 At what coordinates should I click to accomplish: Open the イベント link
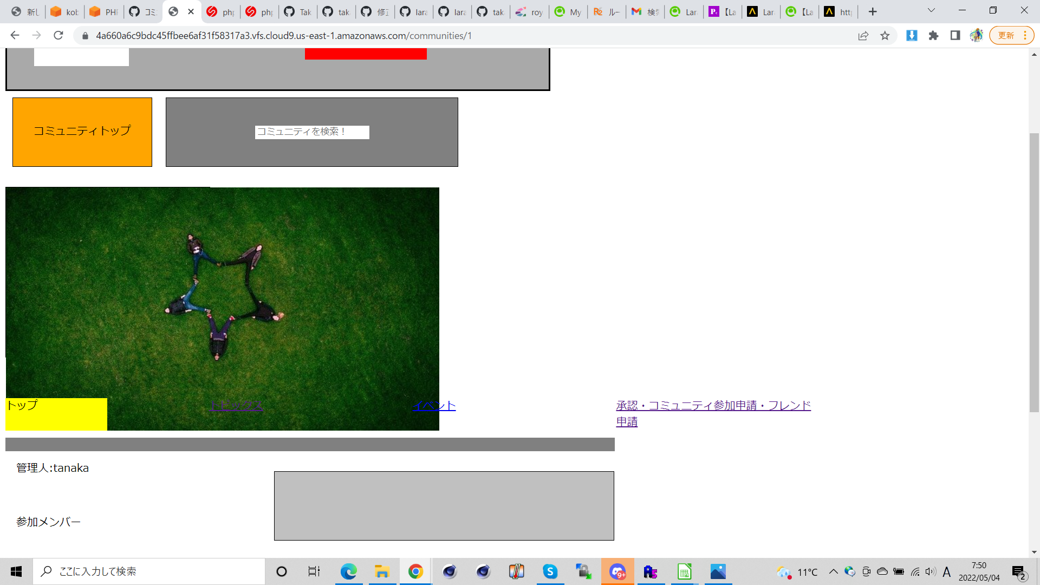pos(434,406)
